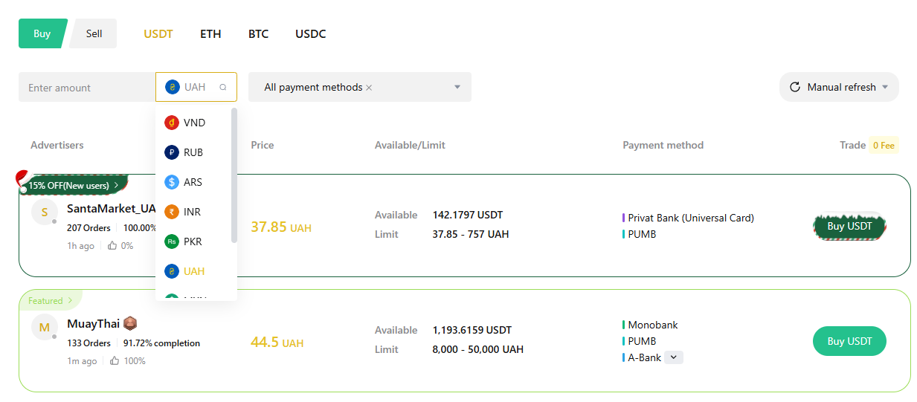
Task: Click Price column header
Action: [263, 145]
